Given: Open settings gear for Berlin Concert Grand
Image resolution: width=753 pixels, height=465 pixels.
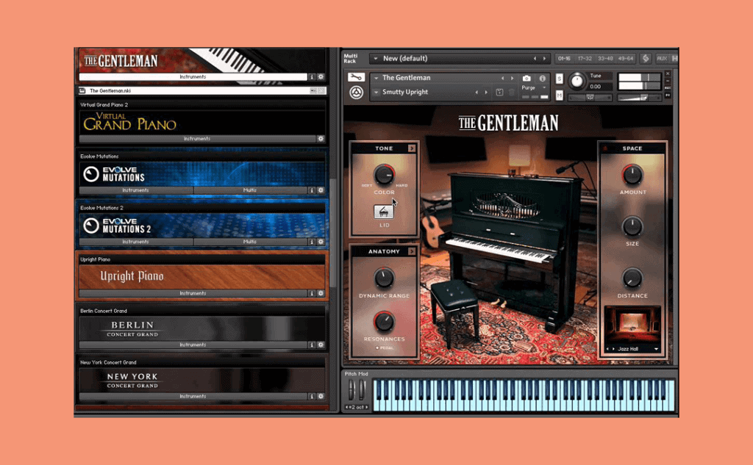Looking at the screenshot, I should (x=321, y=345).
